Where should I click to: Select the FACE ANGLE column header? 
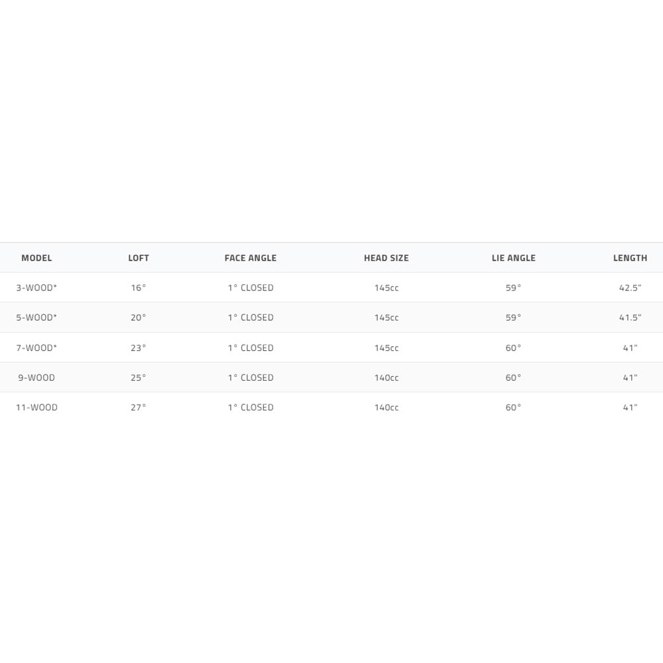(x=251, y=258)
